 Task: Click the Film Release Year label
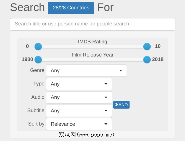92,55
